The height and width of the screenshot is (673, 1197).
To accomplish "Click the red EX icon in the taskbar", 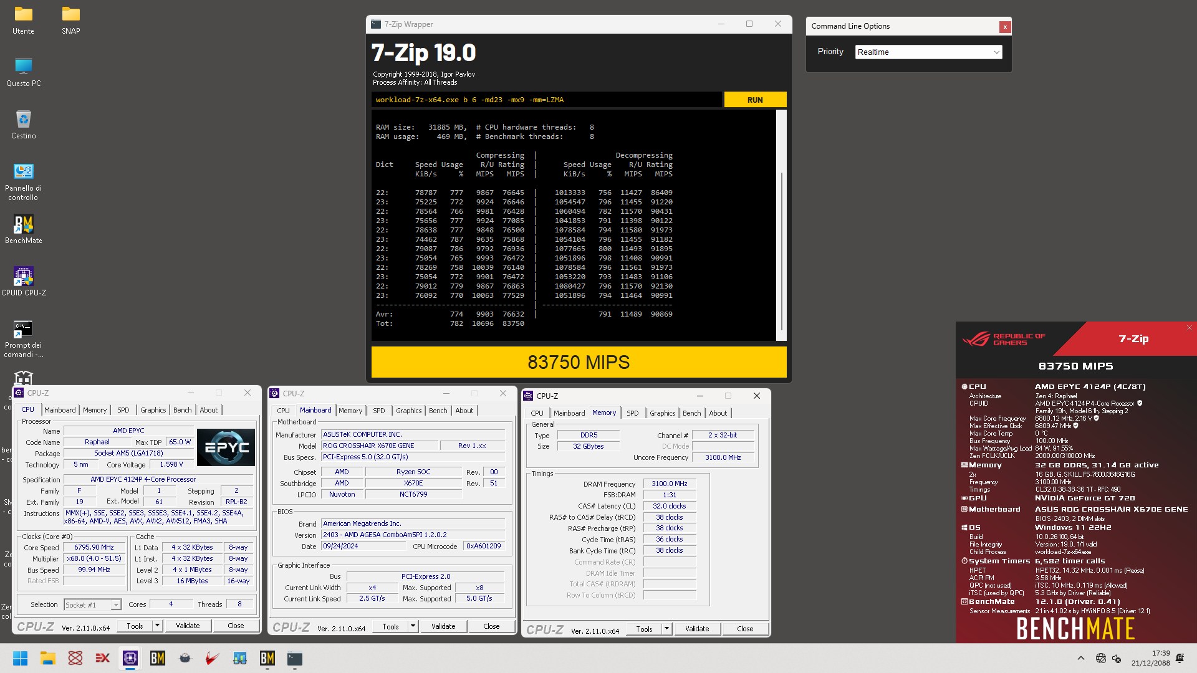I will click(x=103, y=658).
